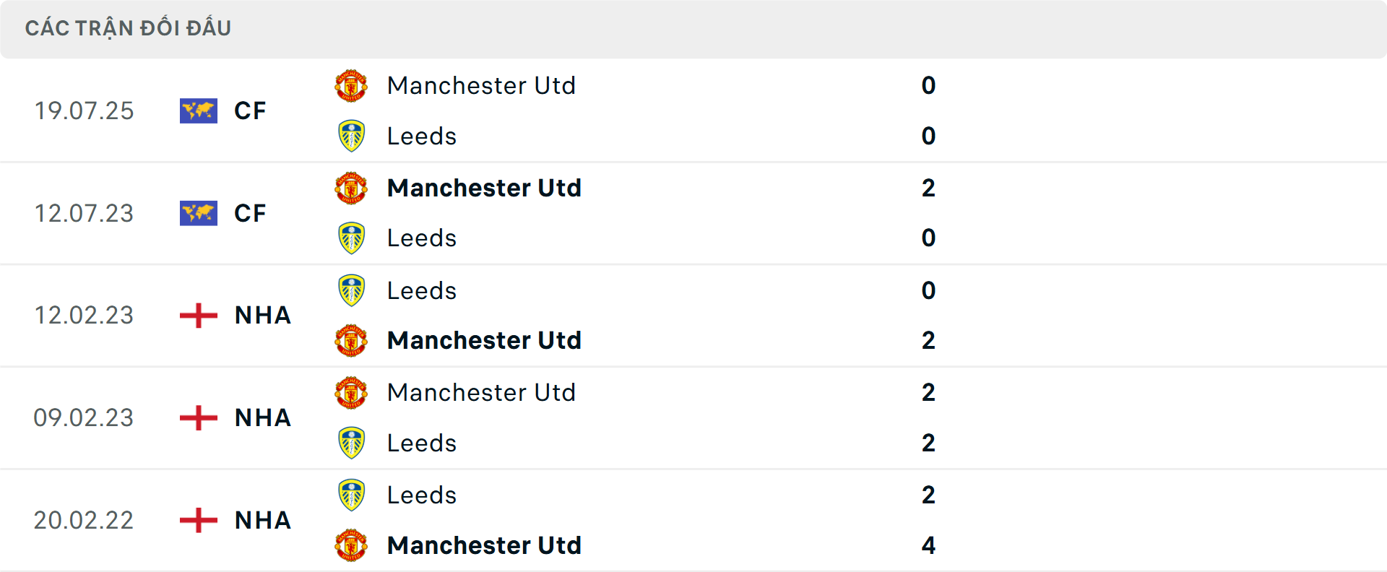Click the 2-2 score in the 09.02.23 match
The height and width of the screenshot is (572, 1387).
point(929,417)
